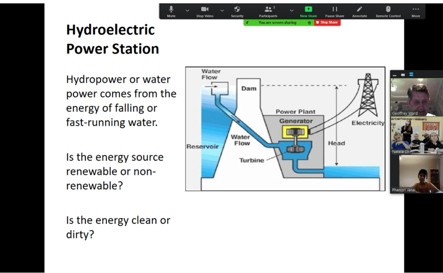Select Geoffrey Ward's video thumbnail
The image size is (443, 273).
pyautogui.click(x=416, y=97)
